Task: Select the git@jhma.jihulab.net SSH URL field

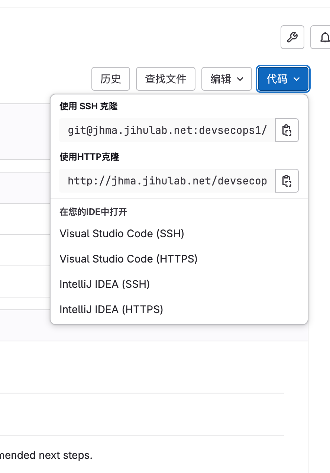Action: coord(167,130)
